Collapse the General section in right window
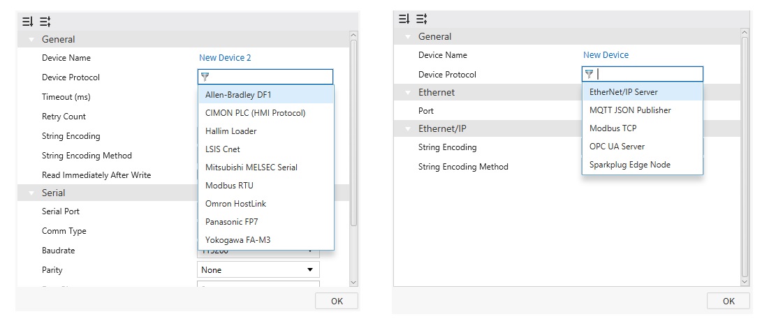Viewport: 769px width, 335px height. coord(408,37)
